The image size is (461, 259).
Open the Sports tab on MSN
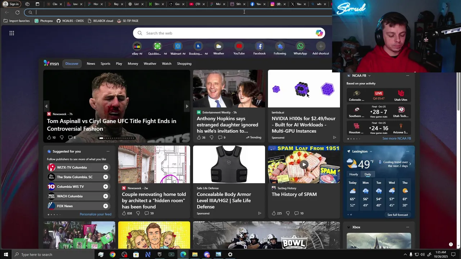pyautogui.click(x=106, y=64)
